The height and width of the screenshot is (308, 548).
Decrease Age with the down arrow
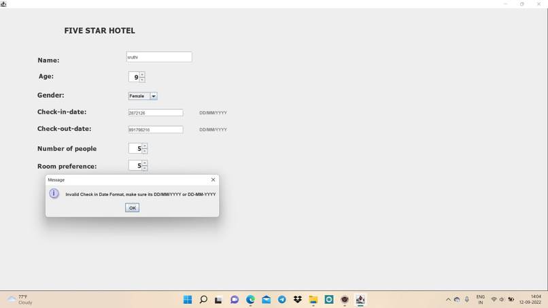tap(142, 80)
